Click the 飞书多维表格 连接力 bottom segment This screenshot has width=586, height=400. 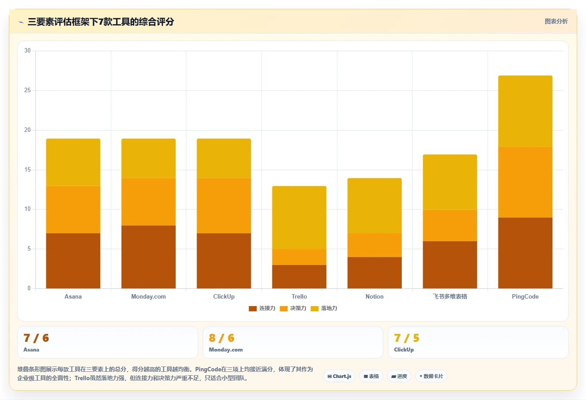click(x=450, y=265)
